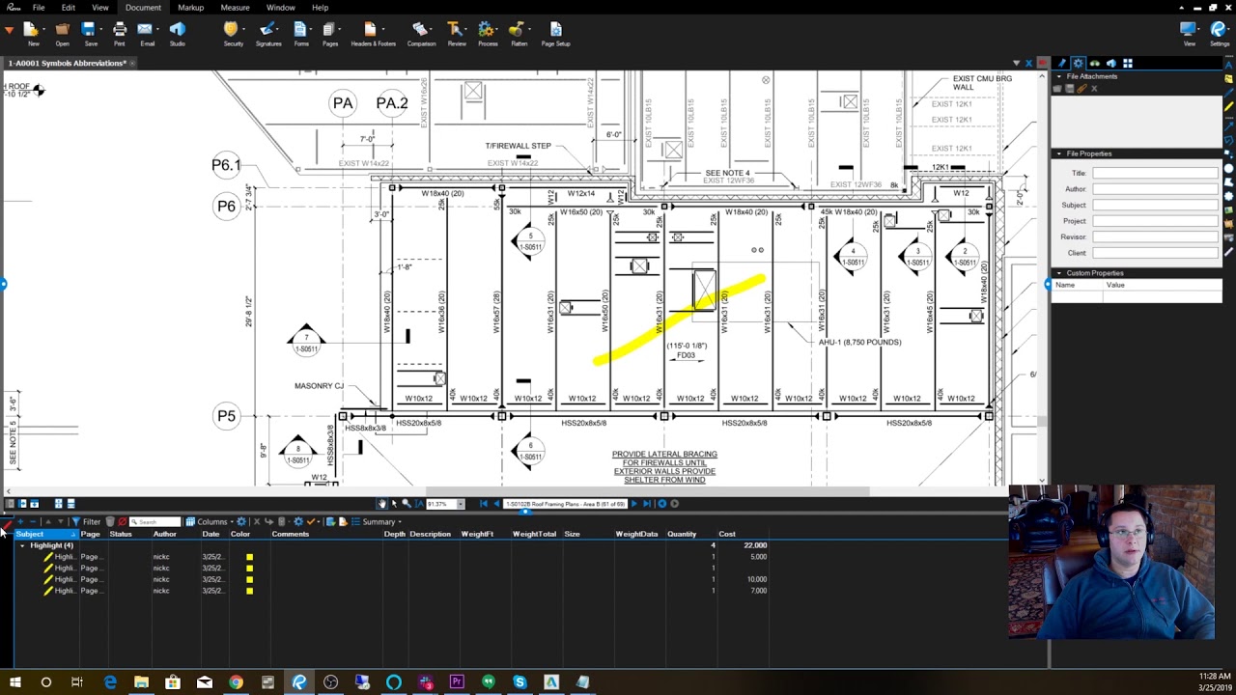Click the Comments column header
The image size is (1236, 695).
[x=291, y=534]
